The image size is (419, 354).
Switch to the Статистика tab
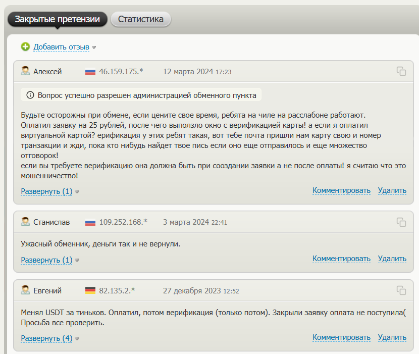click(x=141, y=19)
